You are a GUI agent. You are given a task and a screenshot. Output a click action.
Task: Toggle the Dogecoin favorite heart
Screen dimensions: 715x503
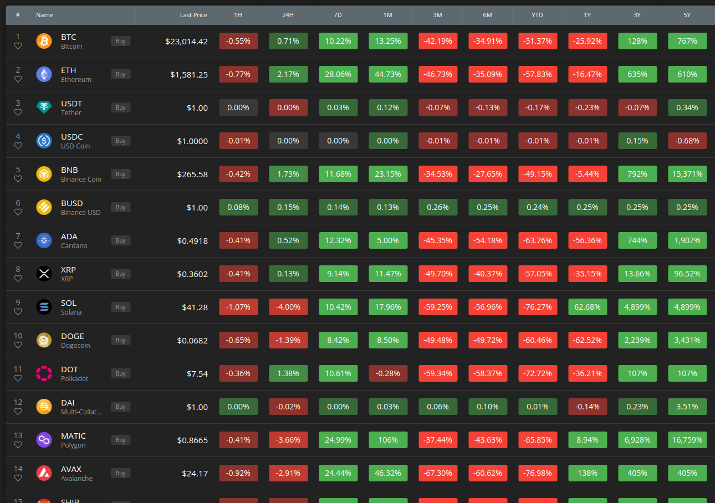(x=18, y=345)
